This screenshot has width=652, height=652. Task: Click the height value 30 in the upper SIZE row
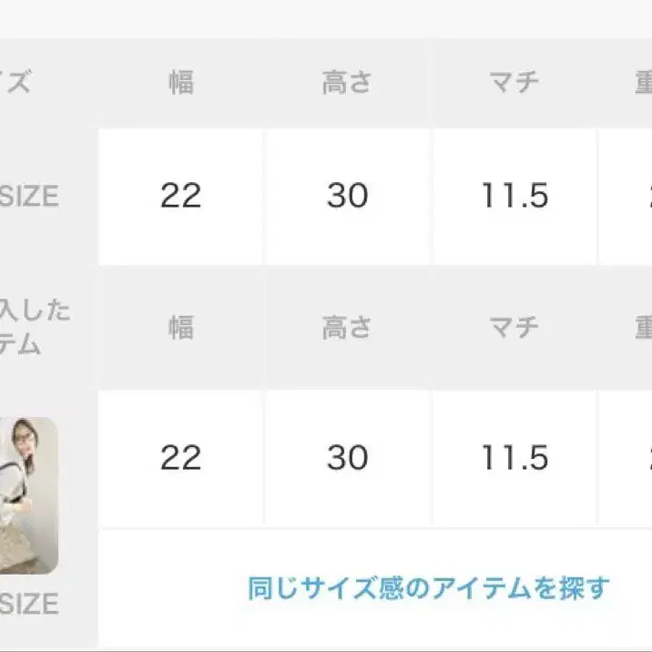(347, 196)
